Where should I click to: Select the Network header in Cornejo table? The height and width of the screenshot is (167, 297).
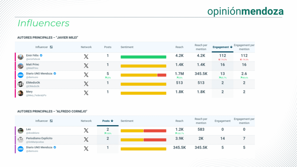[86, 121]
